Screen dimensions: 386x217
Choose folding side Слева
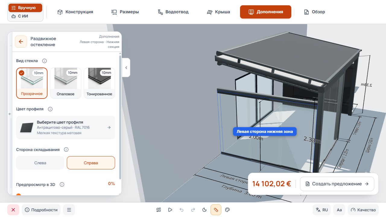(x=40, y=163)
